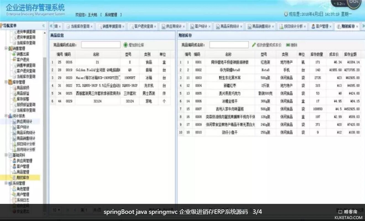
Task: Switch to the 客户统计 tab
Action: [x=199, y=27]
